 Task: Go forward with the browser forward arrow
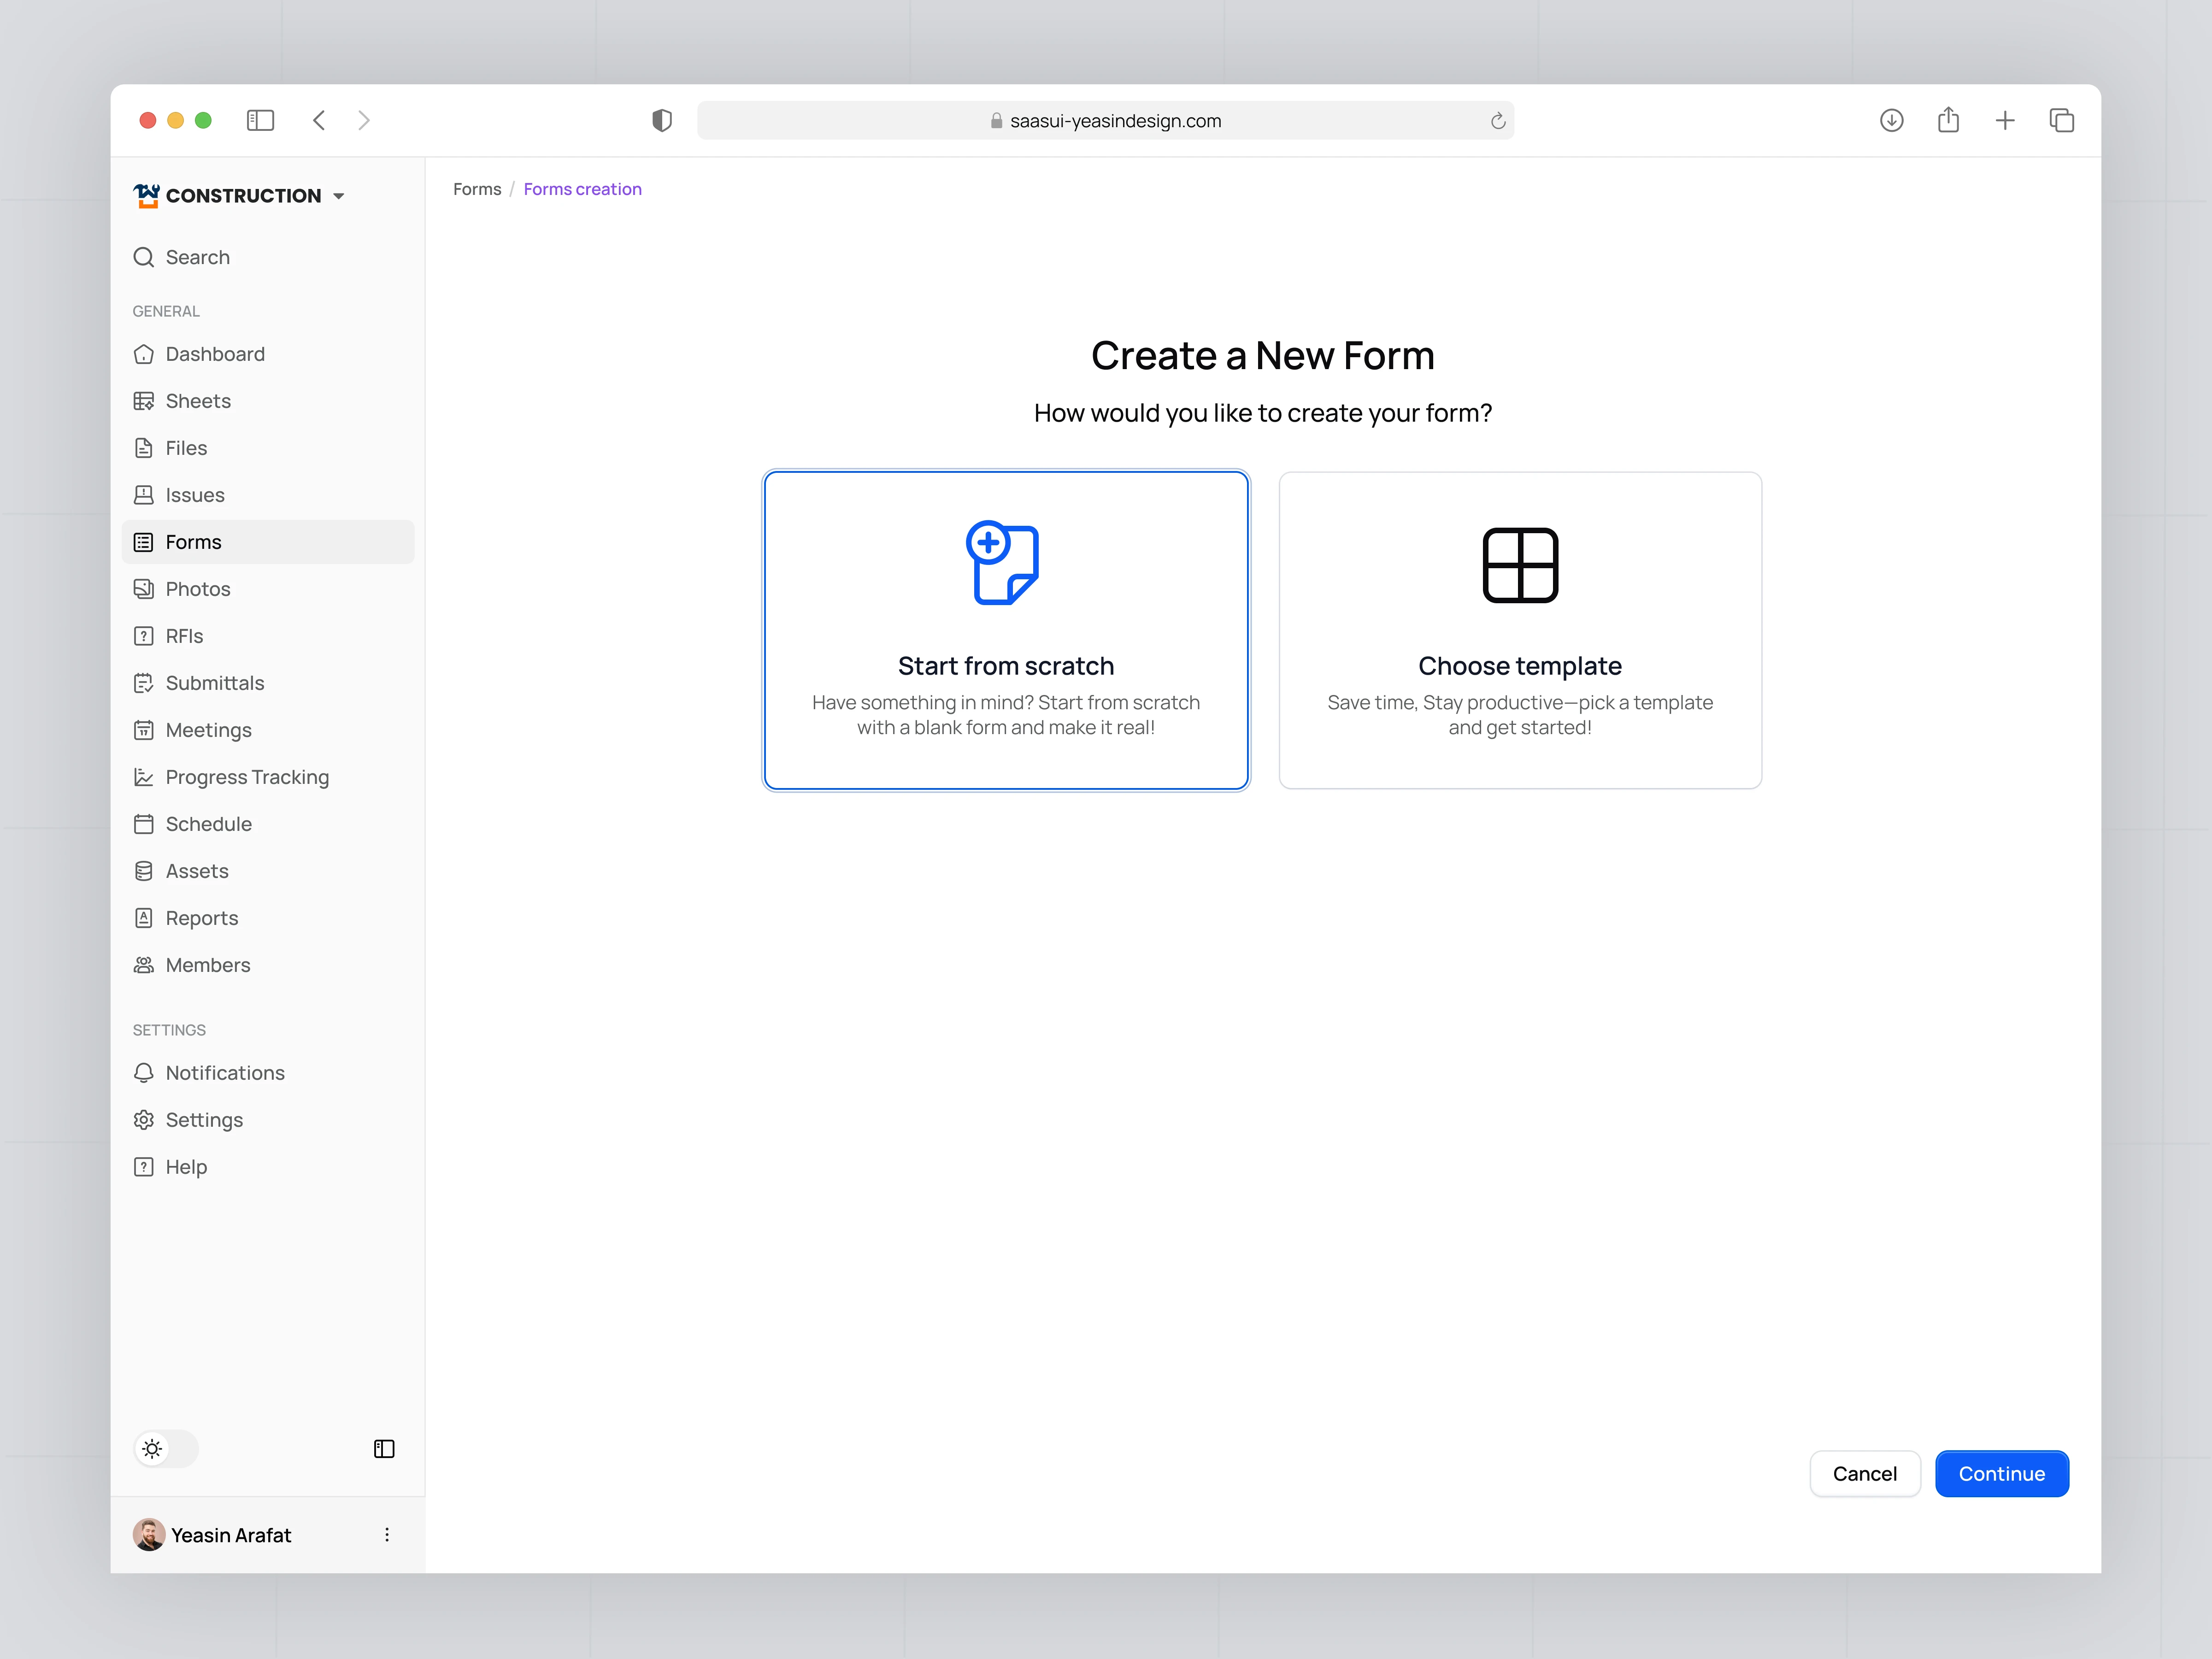point(364,120)
